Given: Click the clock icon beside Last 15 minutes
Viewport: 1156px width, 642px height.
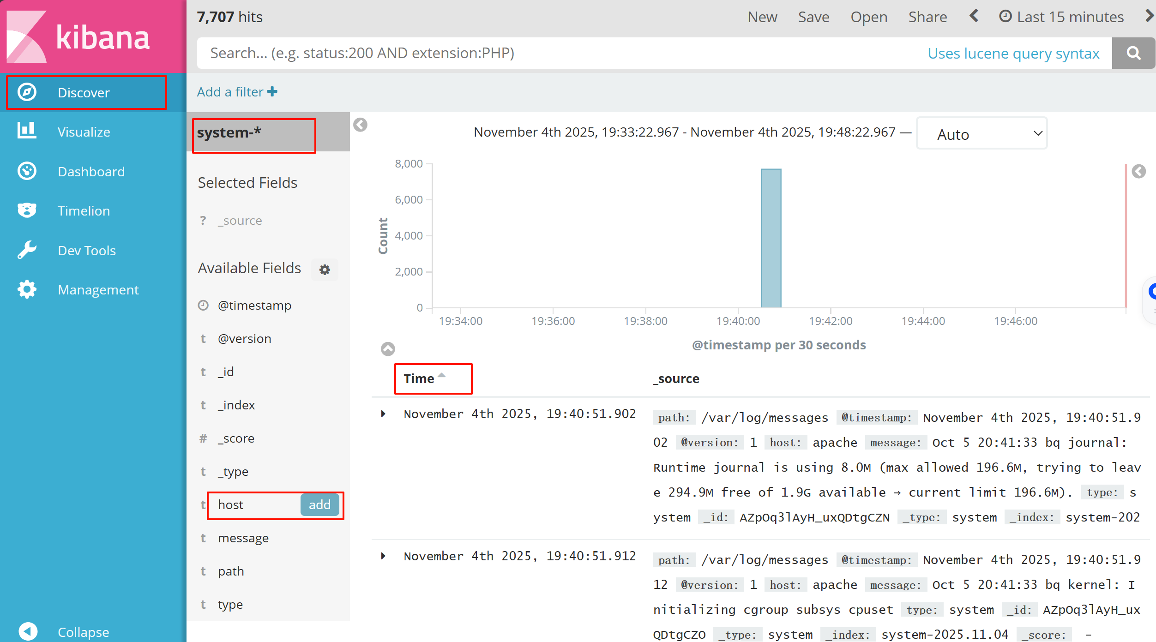Looking at the screenshot, I should [x=1005, y=17].
